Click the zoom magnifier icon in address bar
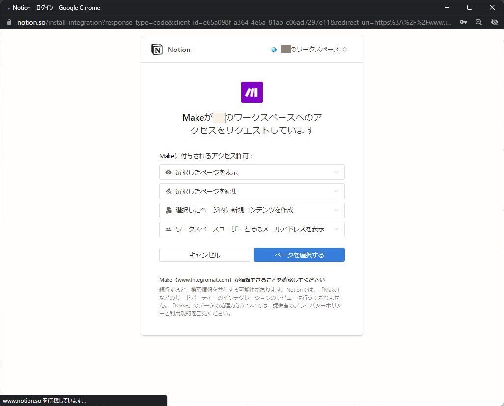 (x=479, y=22)
